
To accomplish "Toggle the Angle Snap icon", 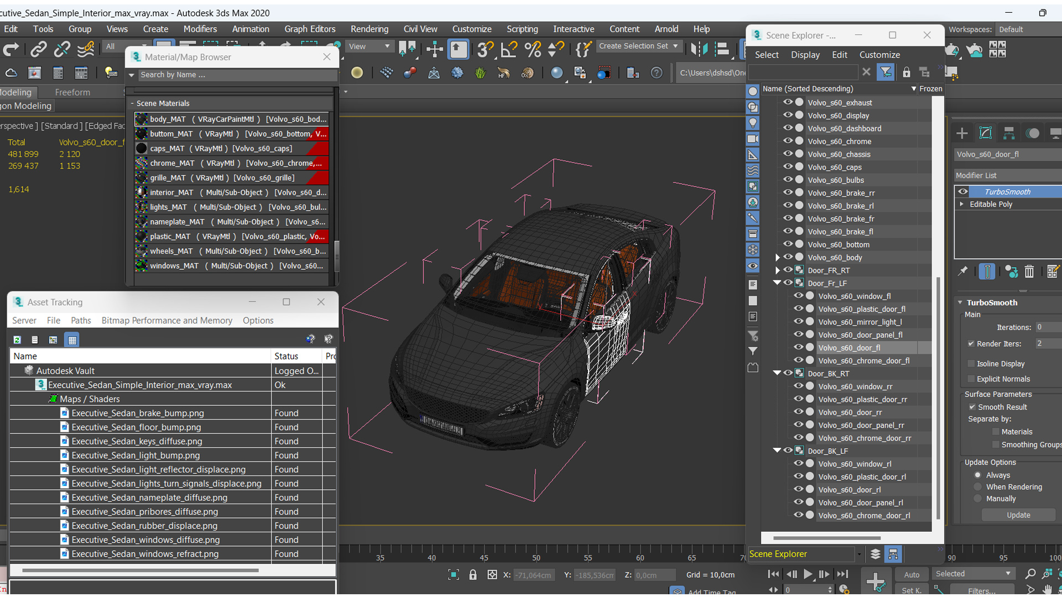I will [x=508, y=50].
